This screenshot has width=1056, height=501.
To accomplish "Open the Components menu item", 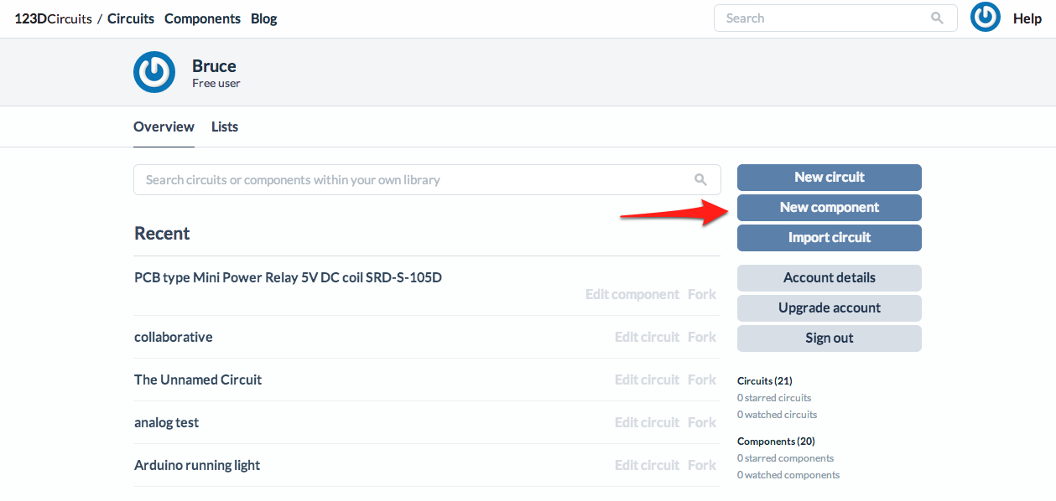I will (x=202, y=18).
